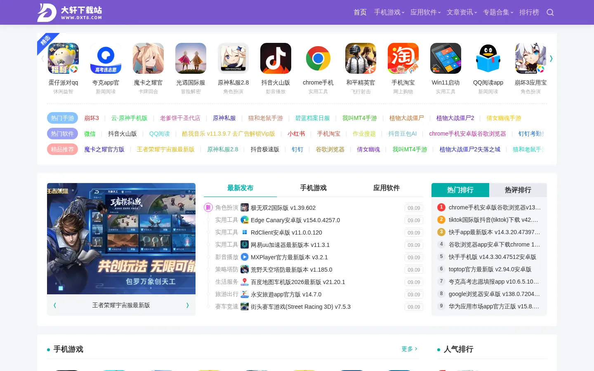Open the 手机淘宝 app icon

[x=403, y=59]
